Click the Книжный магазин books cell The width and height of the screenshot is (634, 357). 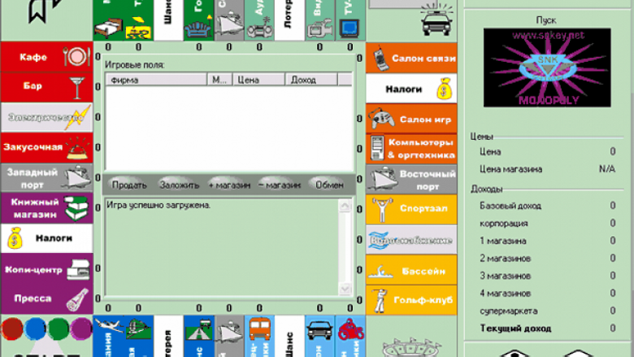pos(47,208)
